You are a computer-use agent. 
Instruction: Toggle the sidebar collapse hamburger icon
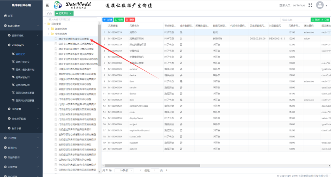[48, 5]
